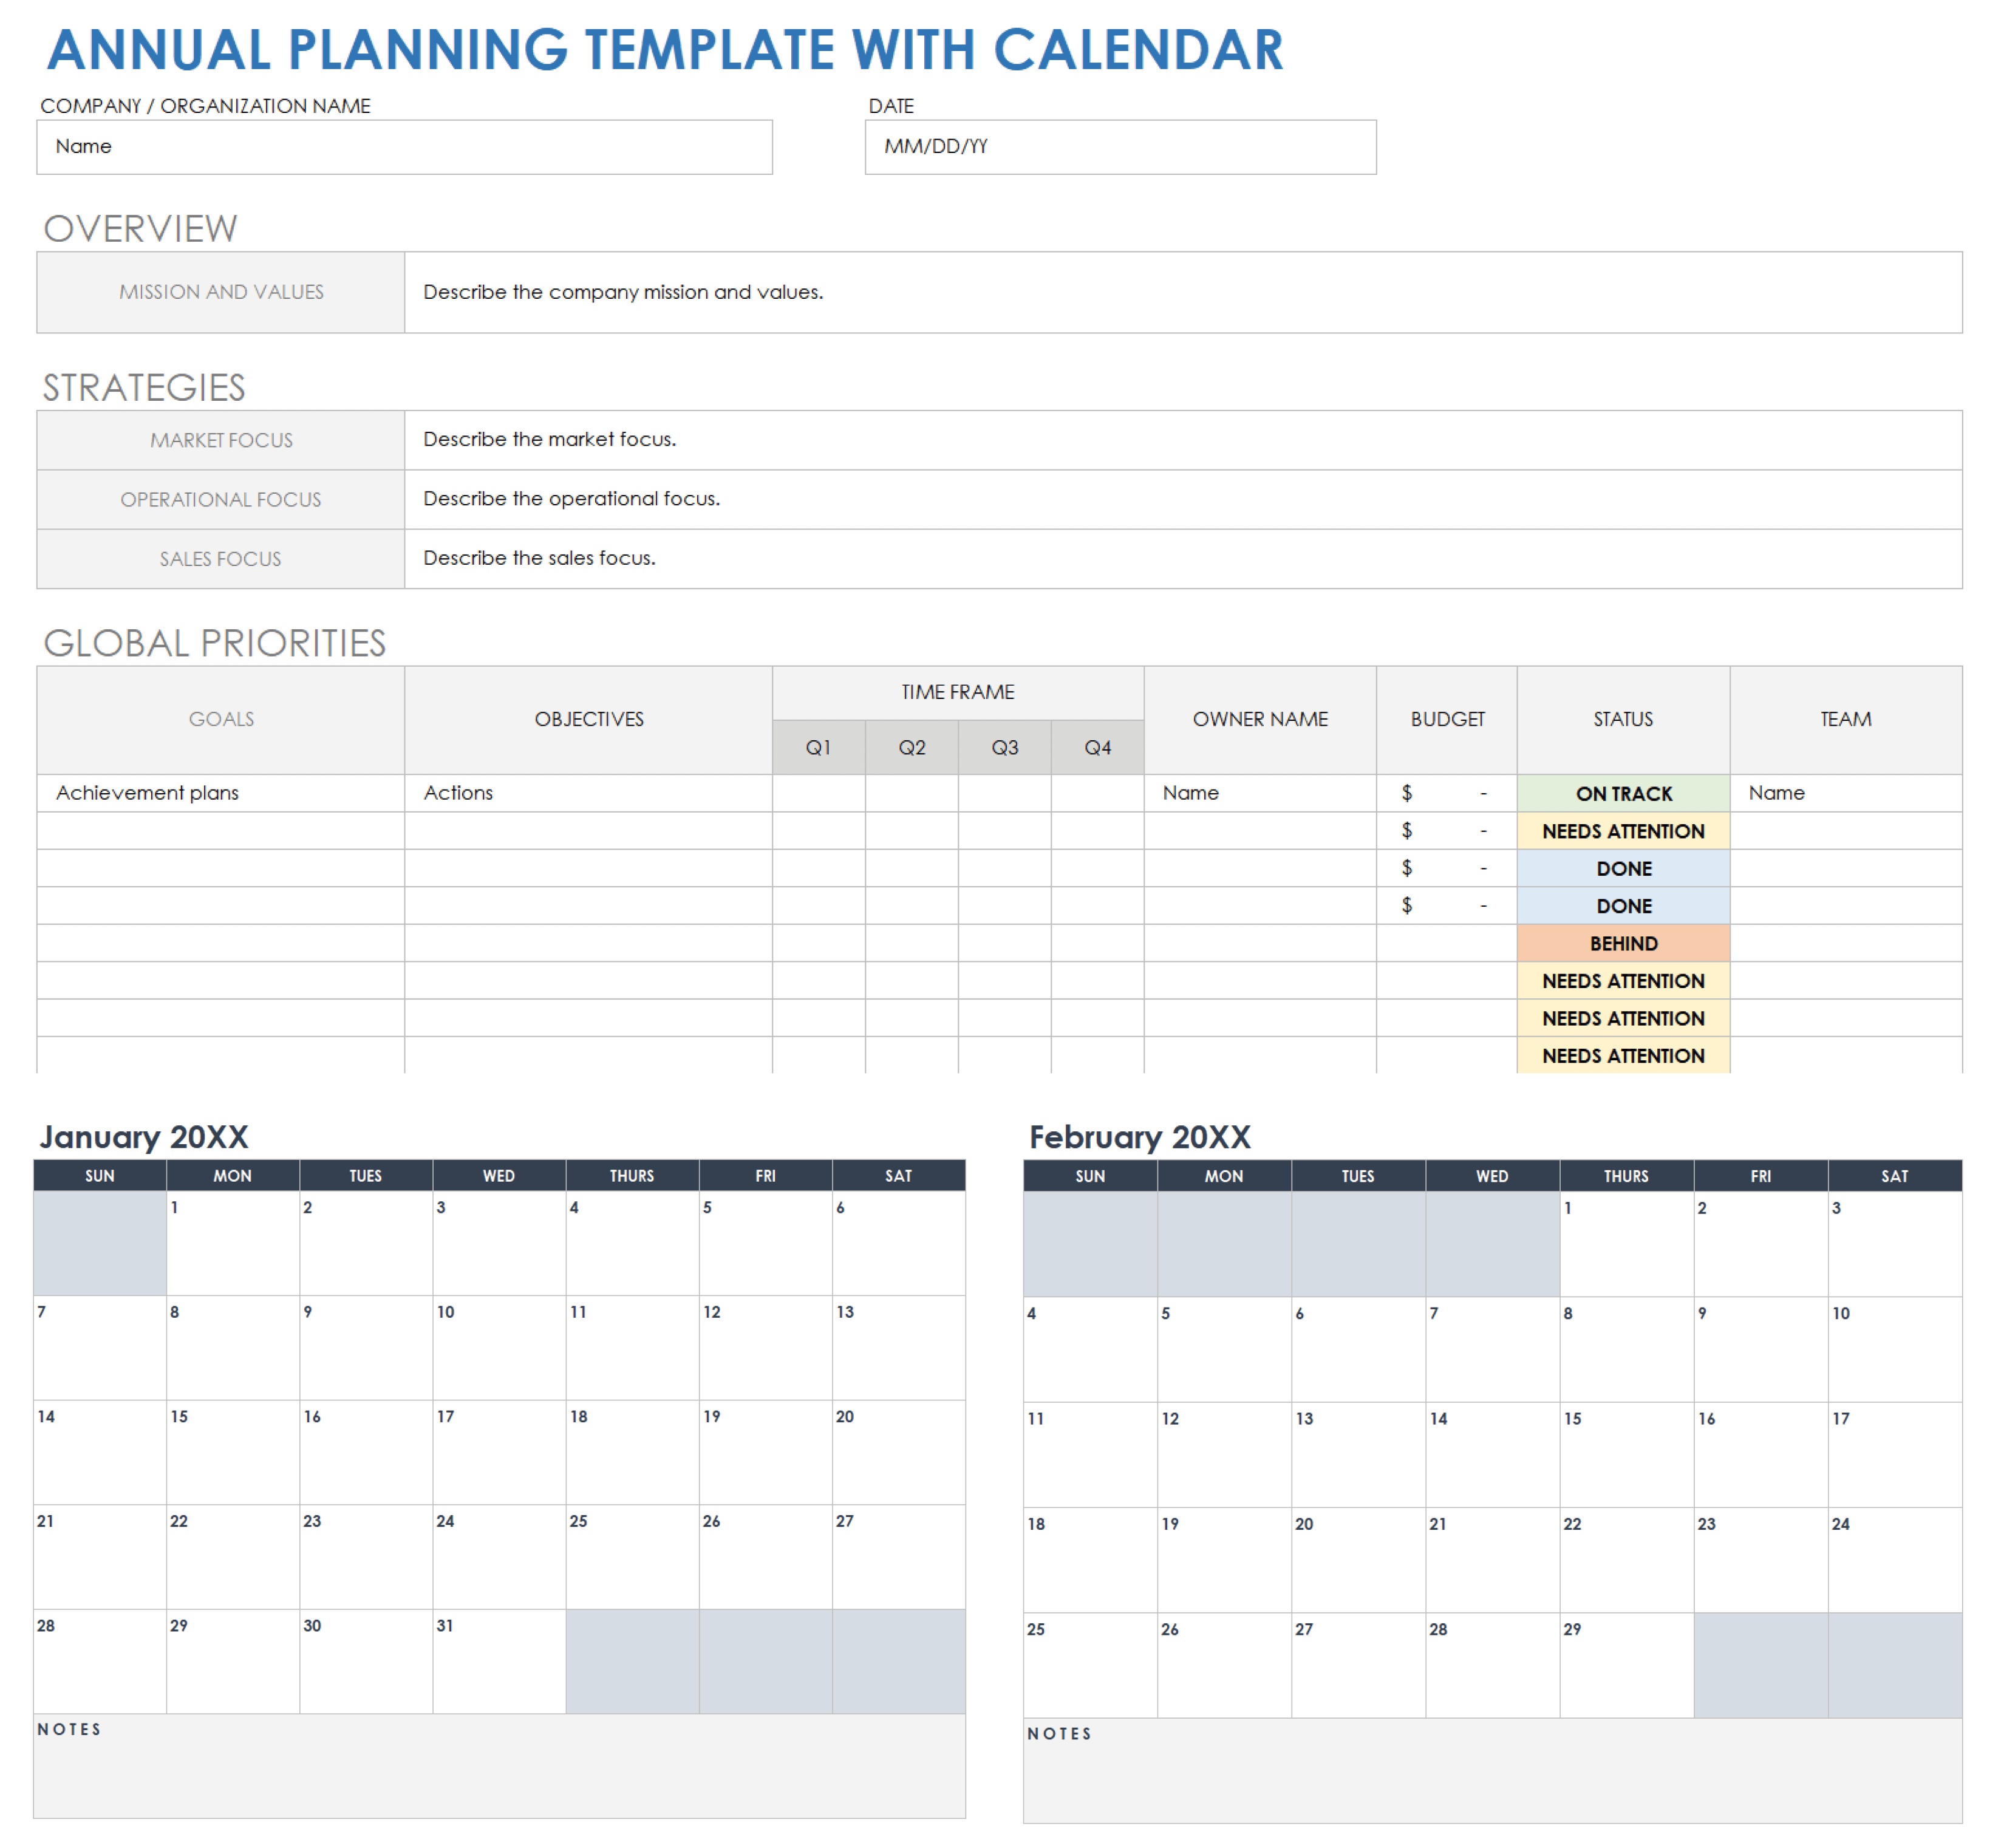Select the Q4 column header
2004x1848 pixels.
[x=1098, y=747]
